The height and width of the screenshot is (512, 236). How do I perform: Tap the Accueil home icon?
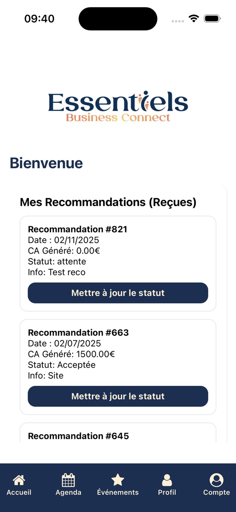(x=19, y=480)
